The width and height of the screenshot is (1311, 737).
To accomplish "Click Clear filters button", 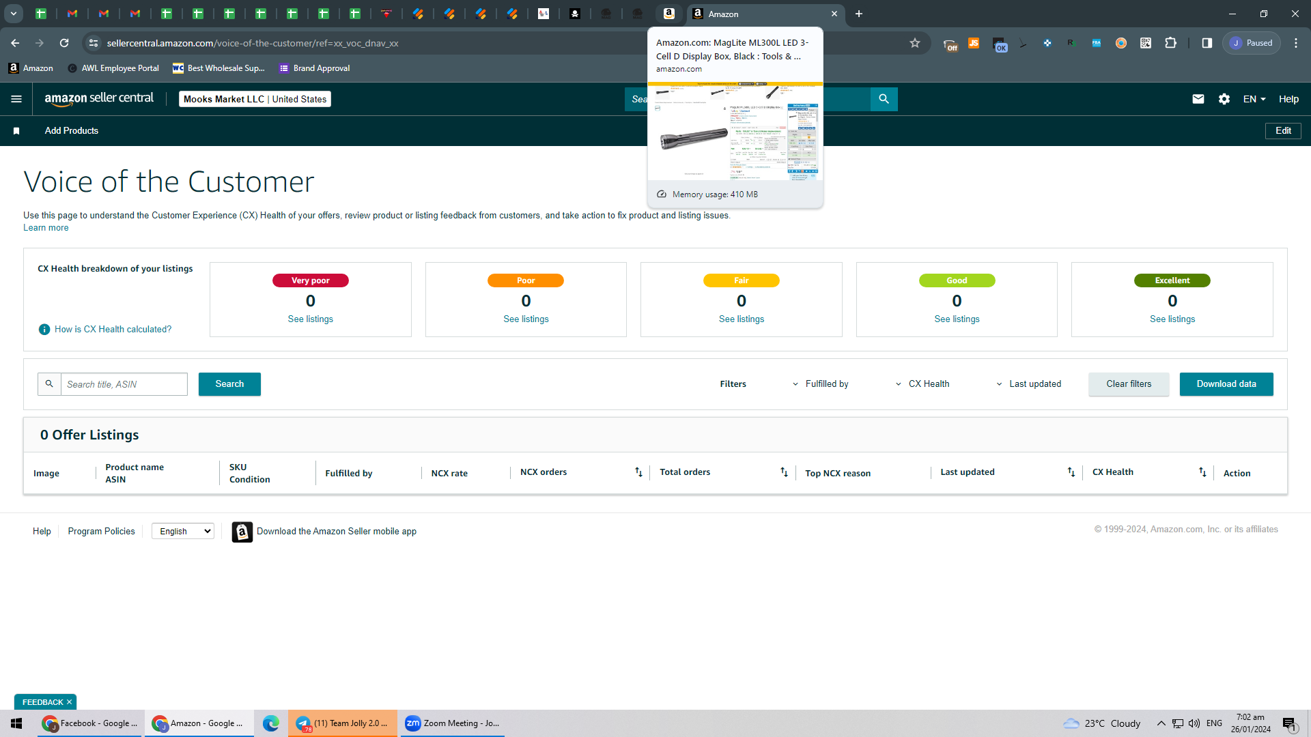I will click(x=1129, y=384).
